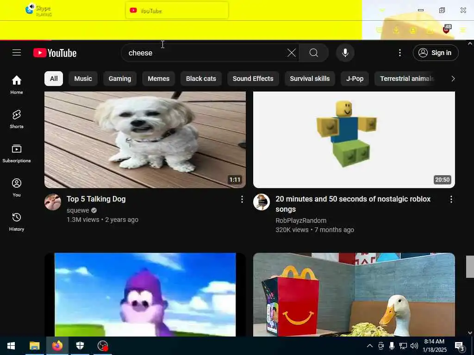Open the notification center icon
The image size is (474, 355).
pyautogui.click(x=459, y=346)
